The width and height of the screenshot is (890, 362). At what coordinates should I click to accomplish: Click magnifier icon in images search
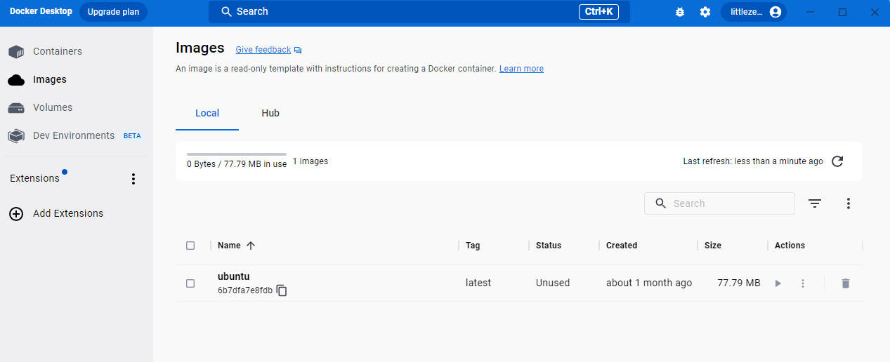[x=660, y=203]
